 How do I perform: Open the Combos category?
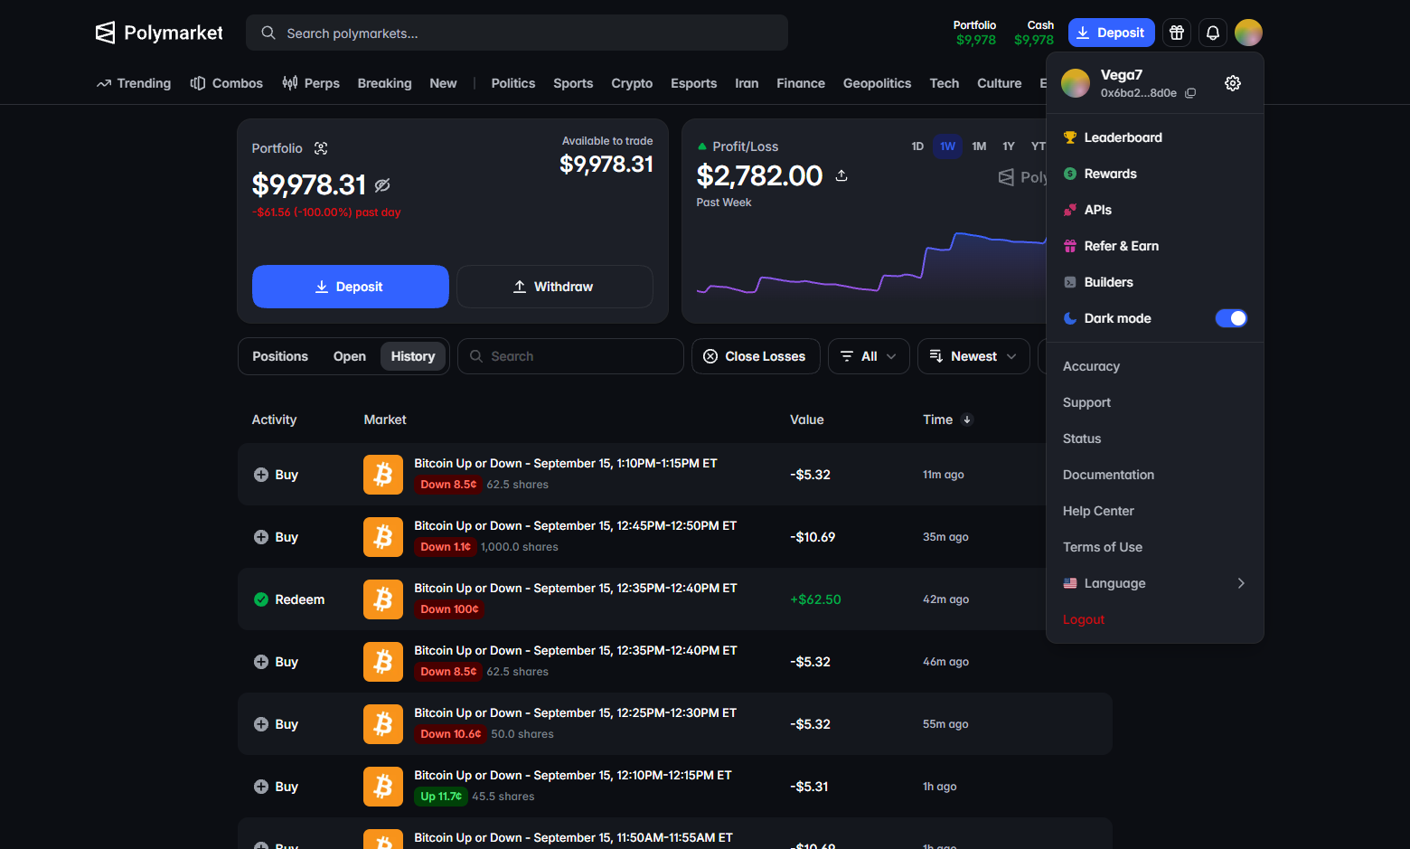[x=227, y=83]
